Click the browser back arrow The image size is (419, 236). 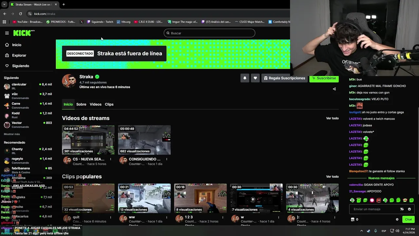point(5,14)
